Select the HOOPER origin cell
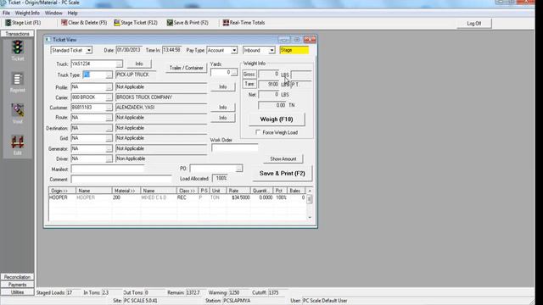The width and height of the screenshot is (543, 305). (62, 197)
